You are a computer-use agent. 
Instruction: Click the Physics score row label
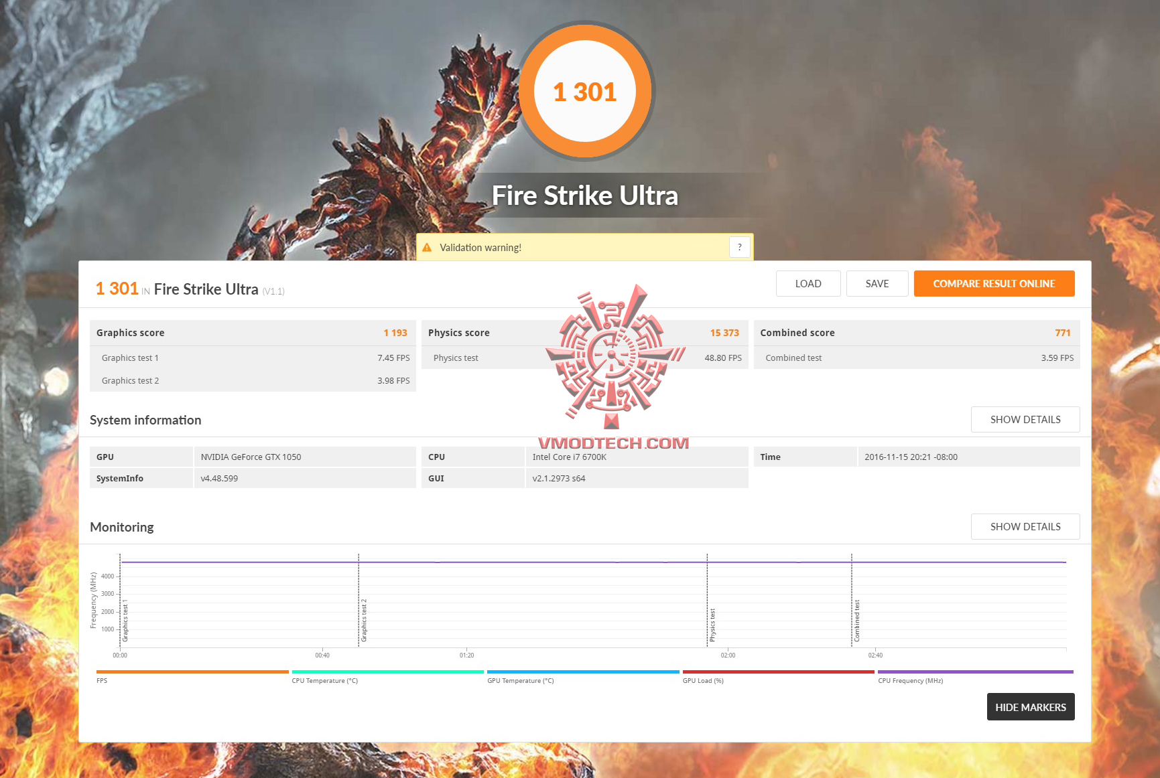pos(458,333)
